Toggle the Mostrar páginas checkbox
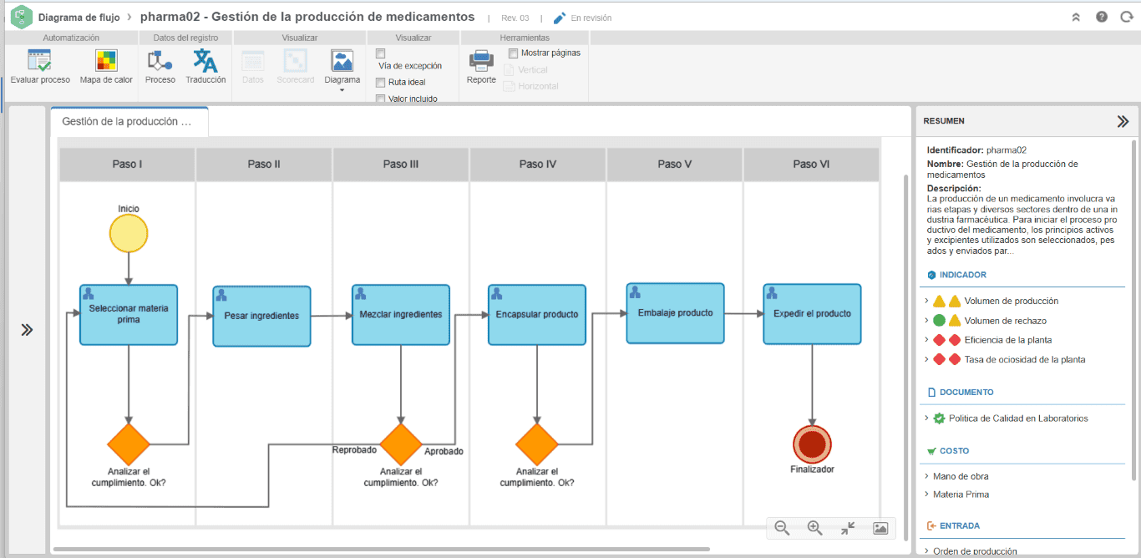Viewport: 1141px width, 558px height. (x=513, y=53)
